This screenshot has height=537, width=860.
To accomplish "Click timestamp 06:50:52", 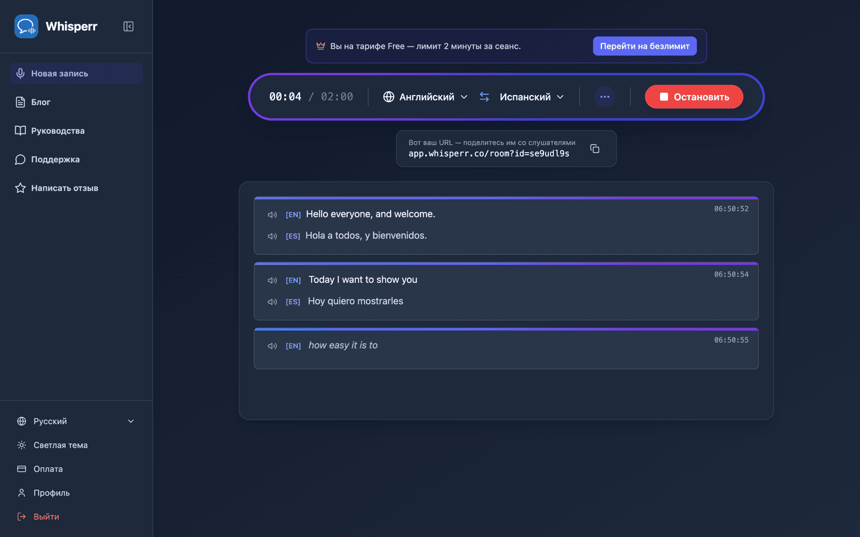I will [x=731, y=209].
